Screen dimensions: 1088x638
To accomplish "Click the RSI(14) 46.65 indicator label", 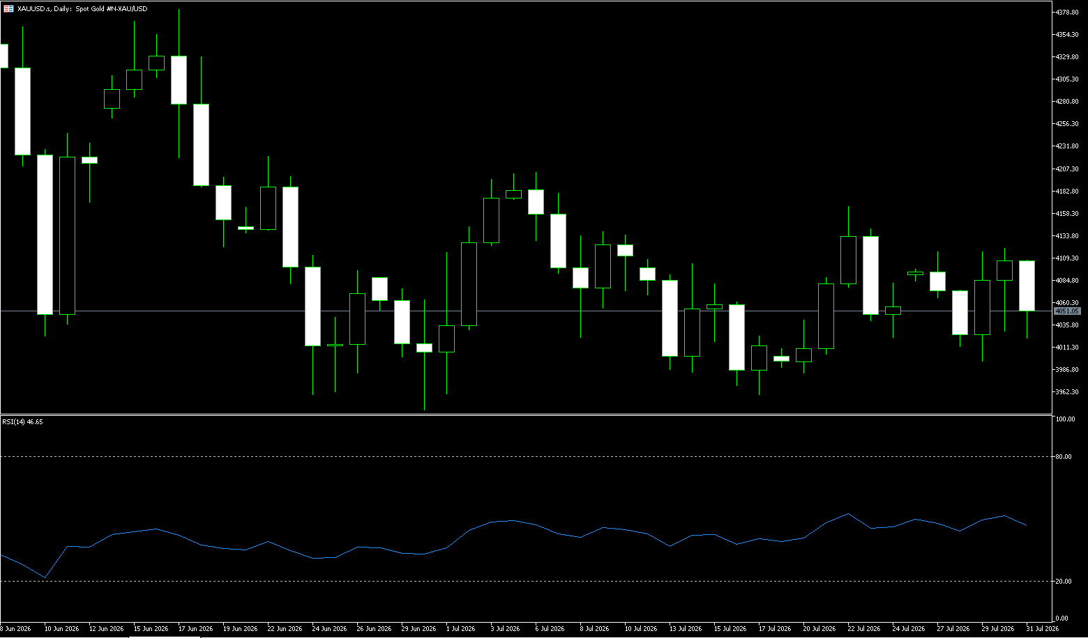I will tap(22, 421).
